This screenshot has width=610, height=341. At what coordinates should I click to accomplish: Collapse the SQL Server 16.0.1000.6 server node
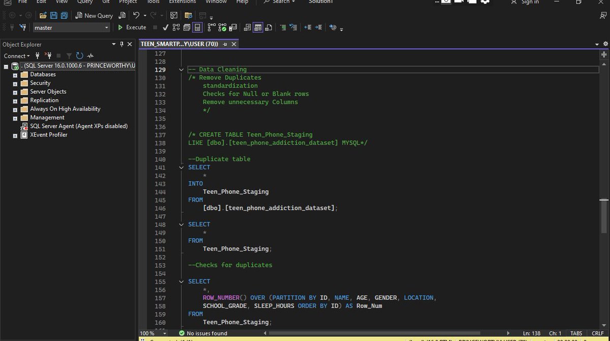[x=6, y=66]
